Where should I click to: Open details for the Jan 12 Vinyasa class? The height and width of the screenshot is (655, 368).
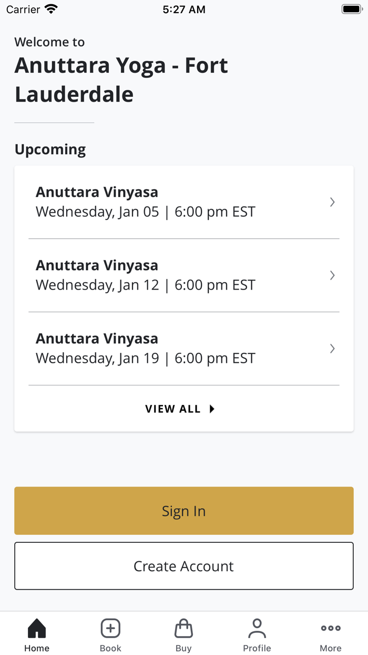(x=332, y=275)
